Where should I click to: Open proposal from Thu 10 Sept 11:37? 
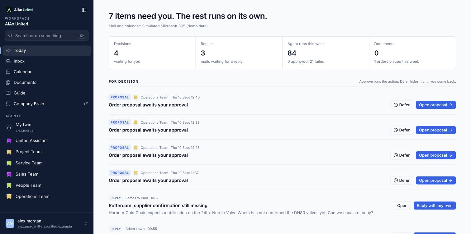click(436, 181)
